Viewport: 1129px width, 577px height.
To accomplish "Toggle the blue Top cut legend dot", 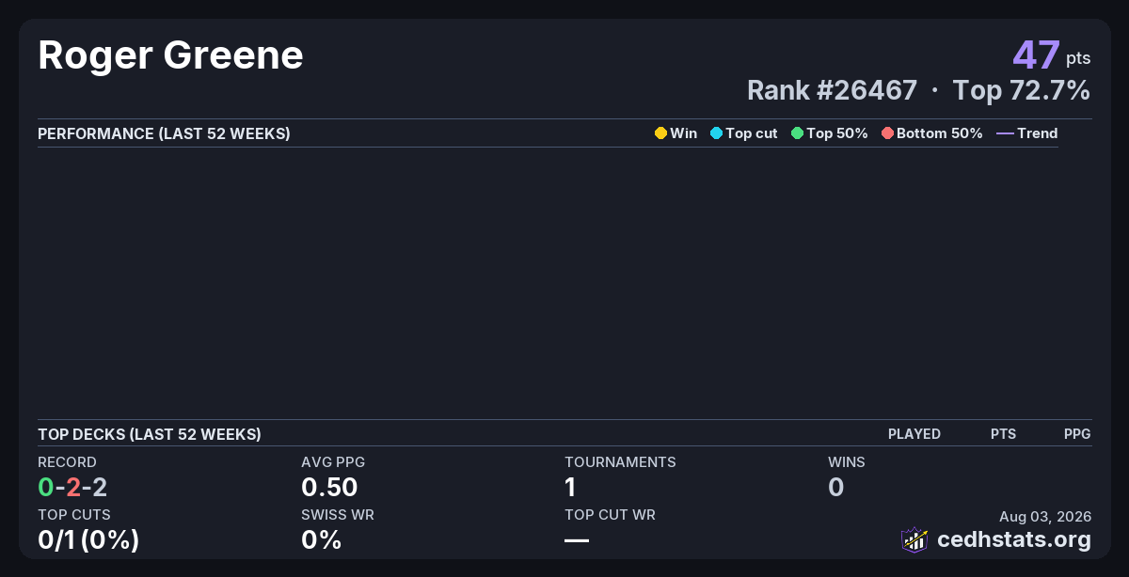I will coord(716,133).
